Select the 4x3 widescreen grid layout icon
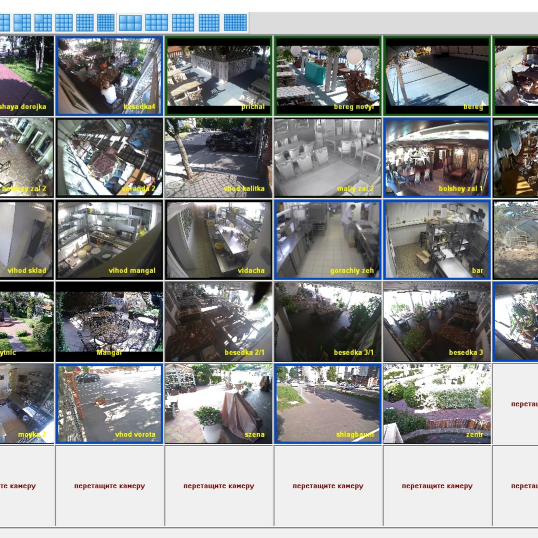 pos(156,23)
